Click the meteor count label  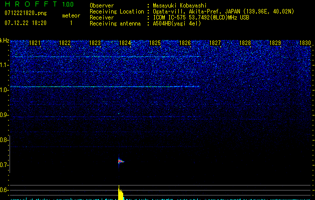[71, 15]
